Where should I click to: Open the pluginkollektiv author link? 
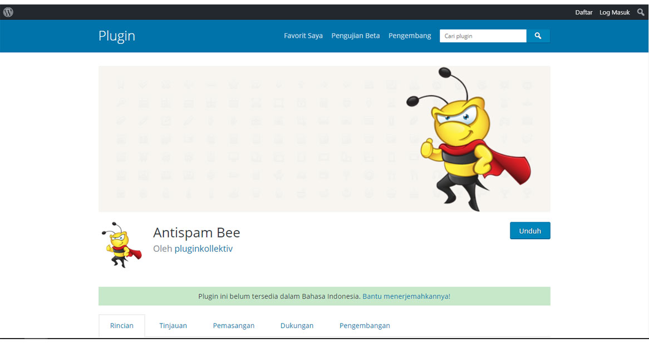(x=204, y=248)
